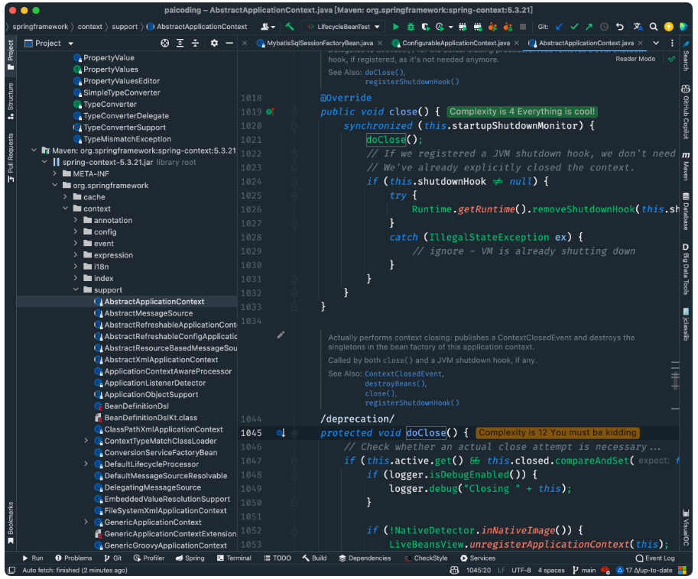Viewport: 698px width, 579px height.
Task: Select opened file with locate crosshair icon
Action: point(164,43)
